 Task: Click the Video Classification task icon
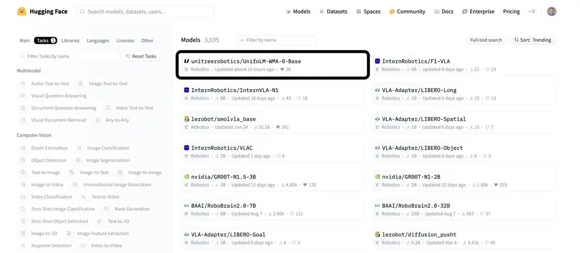23,196
